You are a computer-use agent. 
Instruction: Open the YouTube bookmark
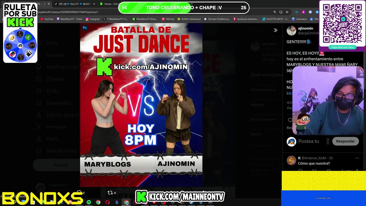47,19
